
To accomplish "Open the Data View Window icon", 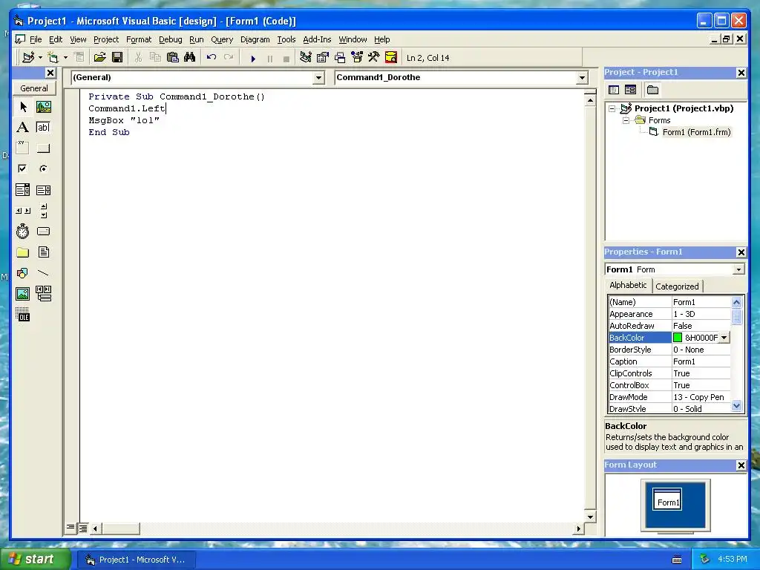I will [390, 57].
